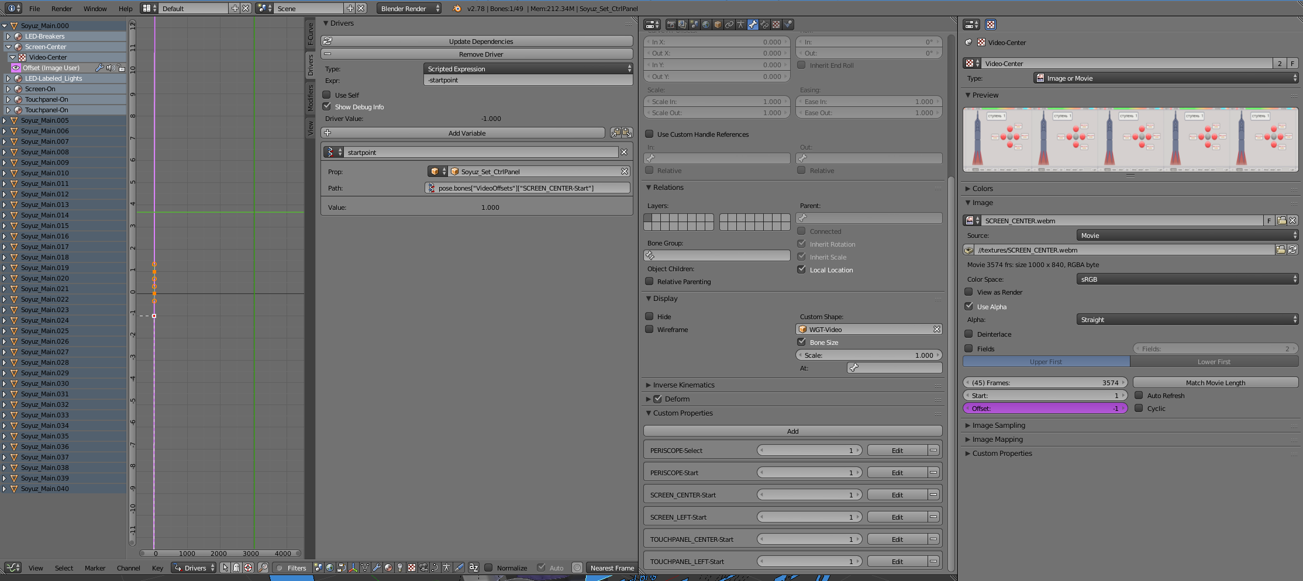Toggle visibility eye of Offset channel
Image resolution: width=1303 pixels, height=581 pixels.
point(16,68)
